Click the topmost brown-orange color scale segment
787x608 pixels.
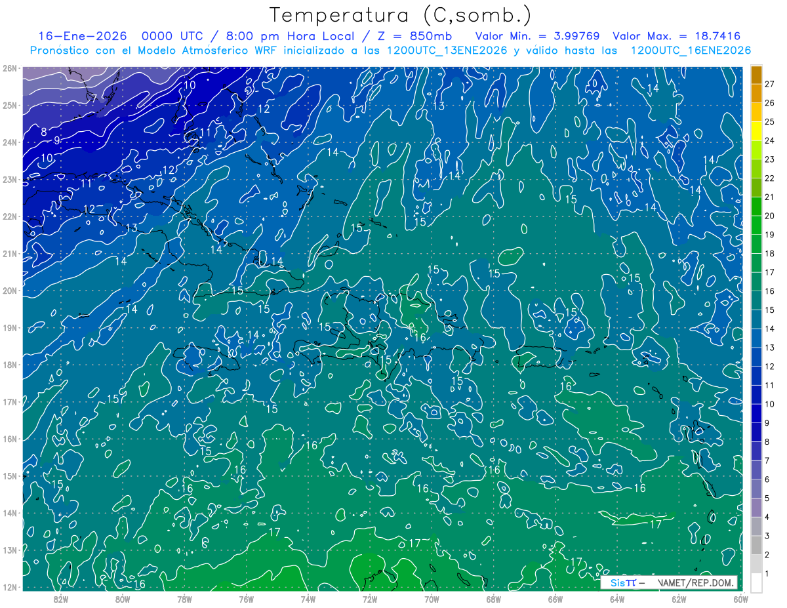[x=757, y=75]
